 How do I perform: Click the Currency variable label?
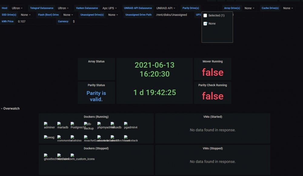pyautogui.click(x=63, y=21)
